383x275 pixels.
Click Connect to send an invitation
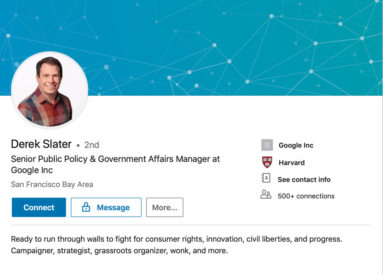click(39, 207)
